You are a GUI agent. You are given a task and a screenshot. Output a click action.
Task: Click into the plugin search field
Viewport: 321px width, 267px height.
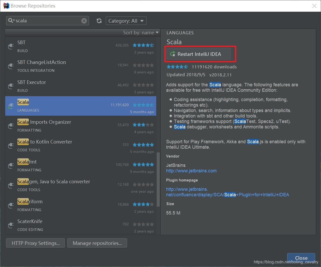point(48,21)
